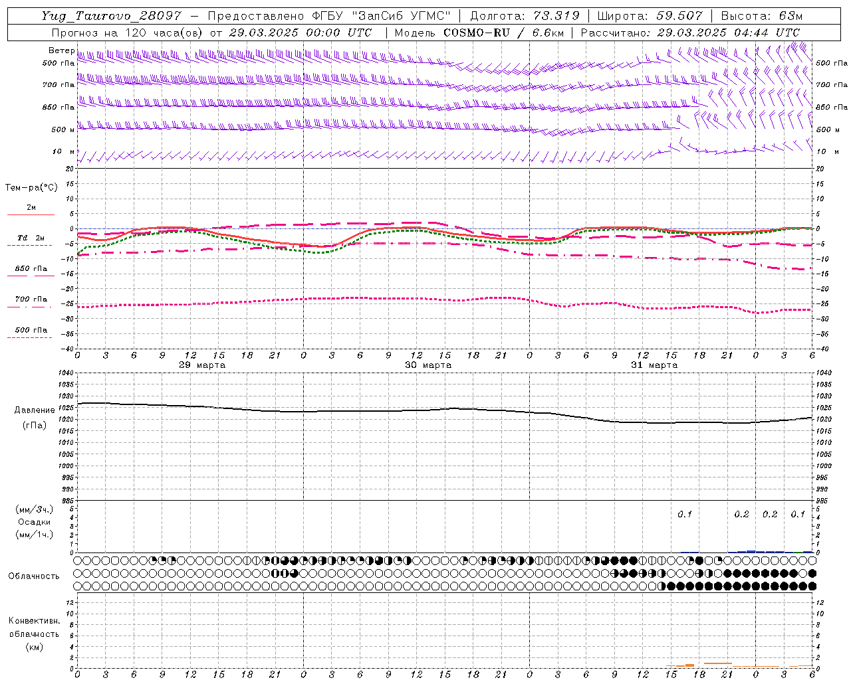Select the provider text ФГБУ "ЗапСиб УГМС"
The height and width of the screenshot is (680, 851).
click(380, 16)
